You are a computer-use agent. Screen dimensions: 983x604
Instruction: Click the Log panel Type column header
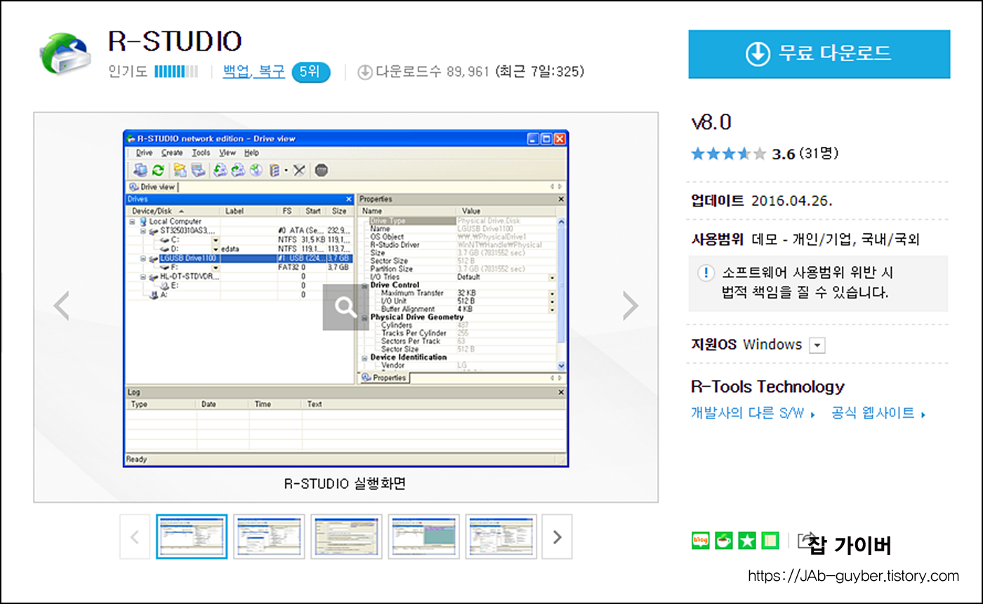coord(161,404)
